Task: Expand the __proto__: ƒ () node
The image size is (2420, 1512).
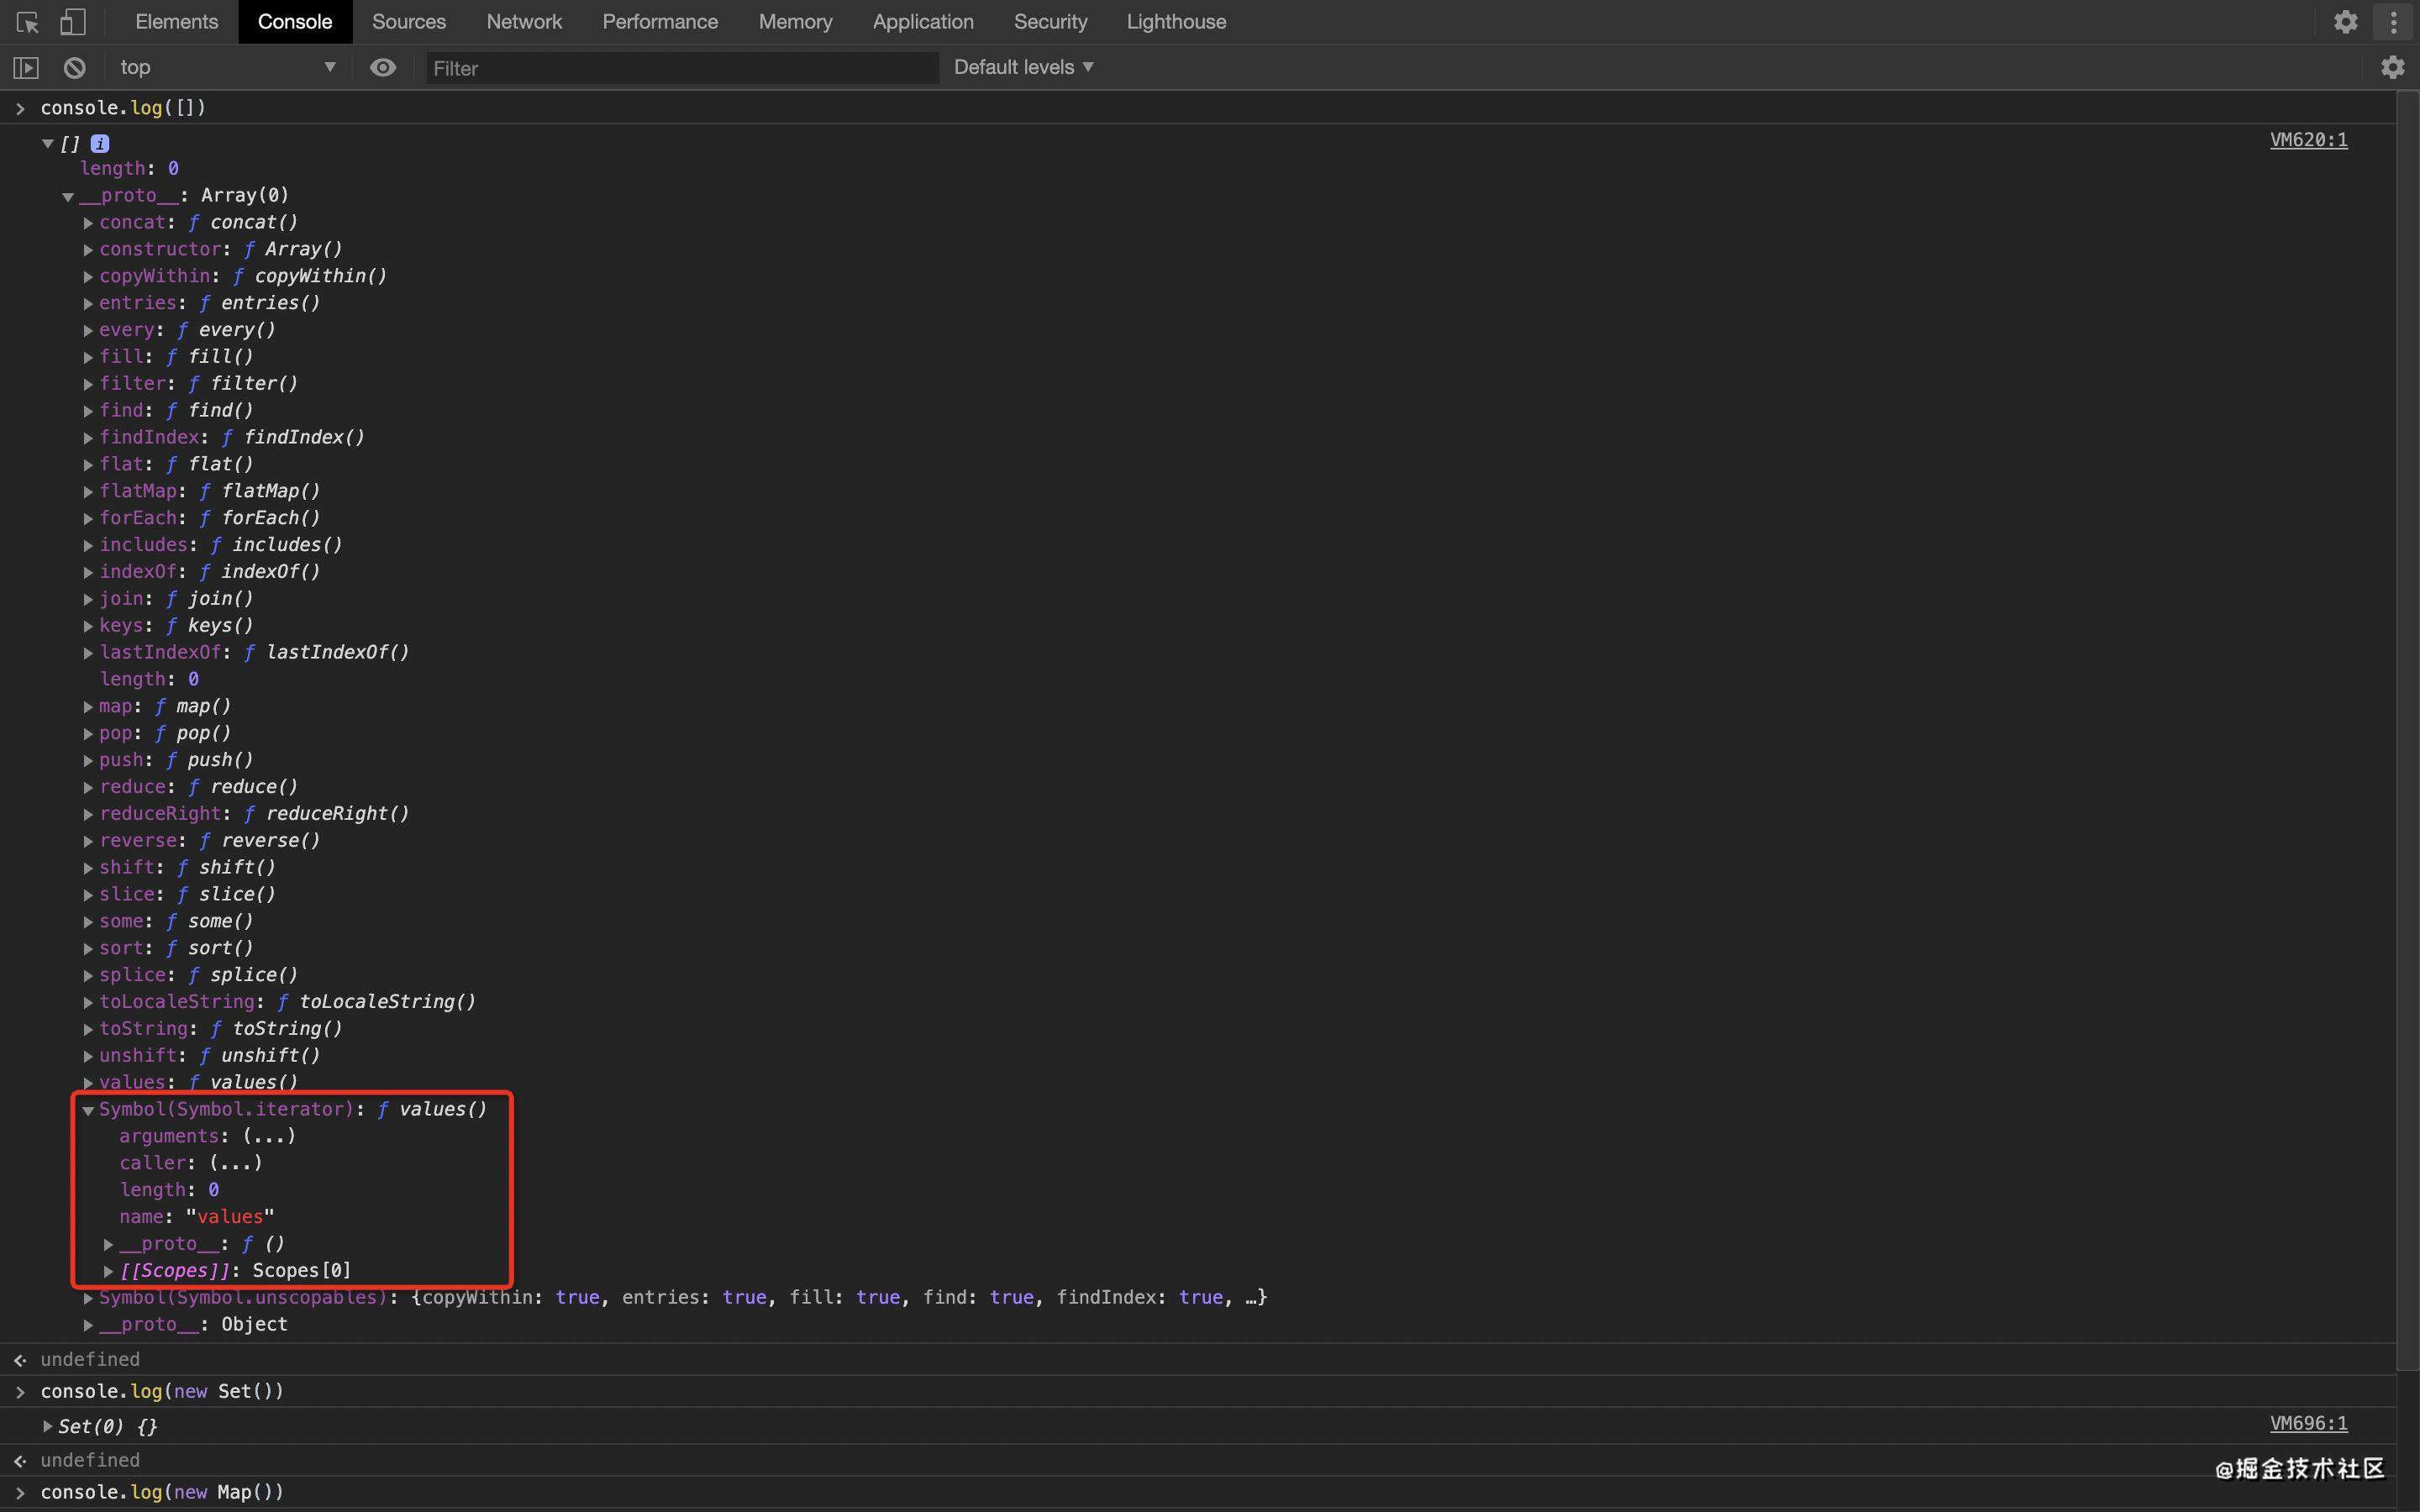Action: pos(108,1245)
